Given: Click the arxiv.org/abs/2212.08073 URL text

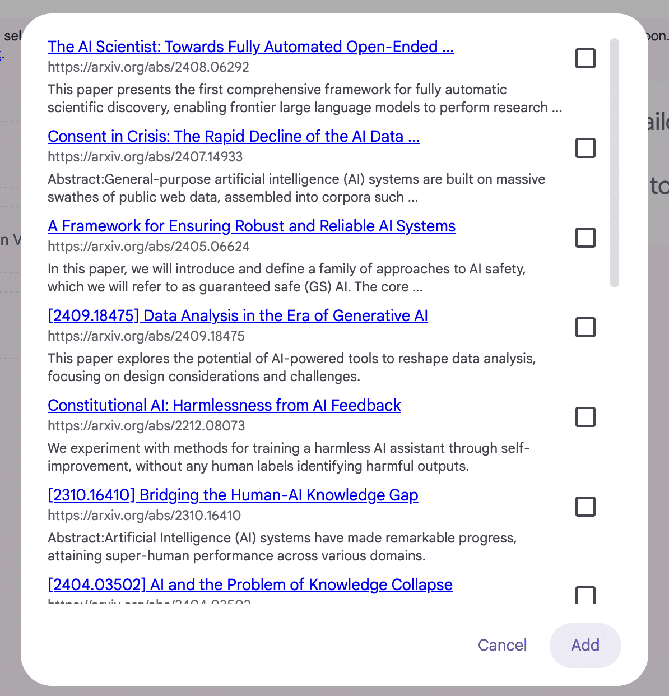Looking at the screenshot, I should point(146,426).
